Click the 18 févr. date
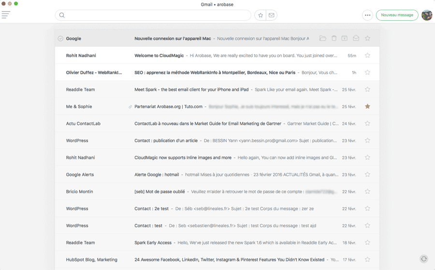Viewport: 435px width, 270px height. [349, 243]
